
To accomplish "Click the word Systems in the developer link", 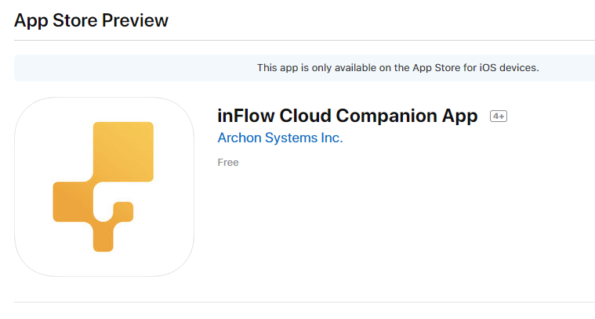I will pos(291,138).
